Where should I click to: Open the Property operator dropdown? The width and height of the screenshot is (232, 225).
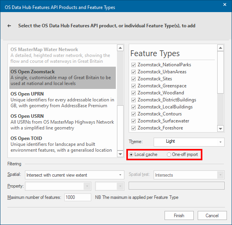coord(110,186)
